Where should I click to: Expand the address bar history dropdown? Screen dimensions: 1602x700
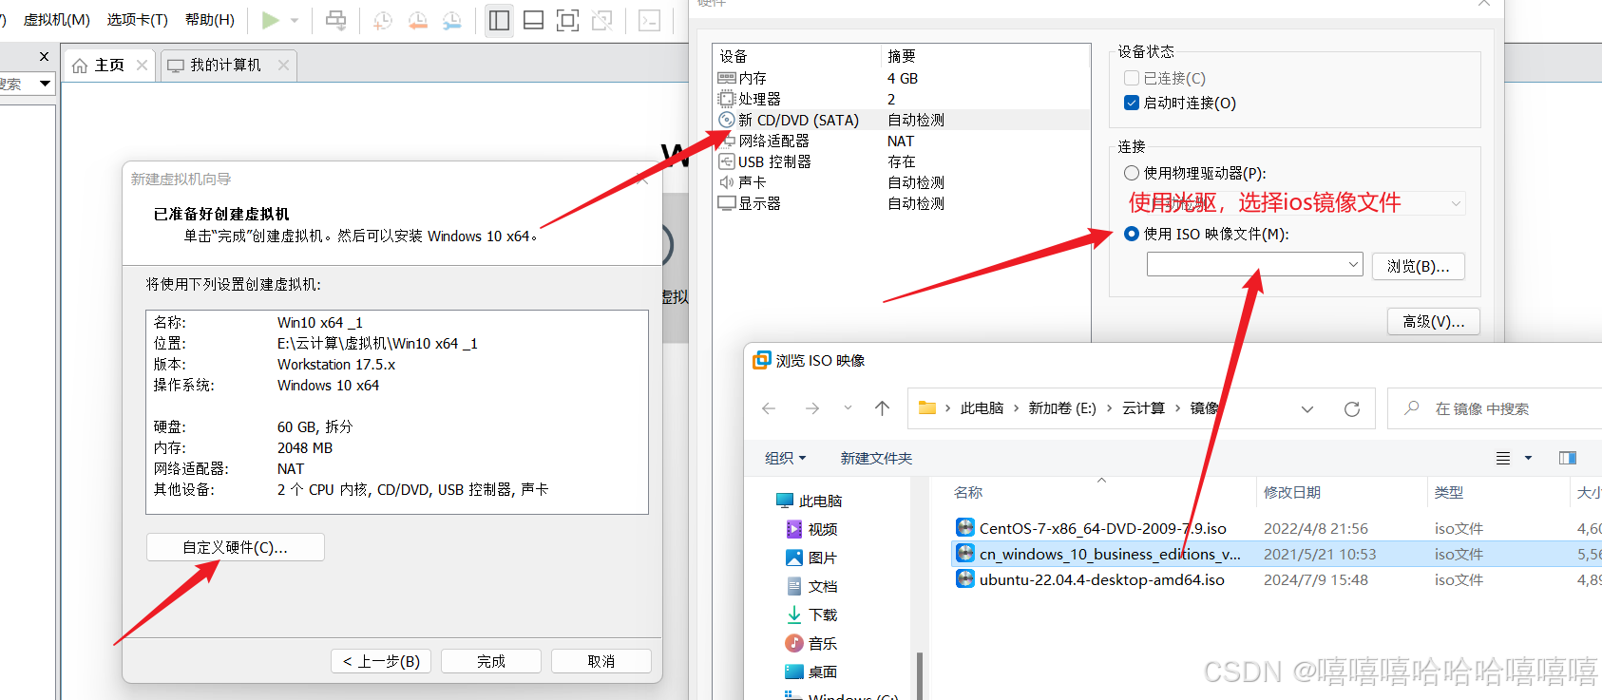[x=1307, y=409]
